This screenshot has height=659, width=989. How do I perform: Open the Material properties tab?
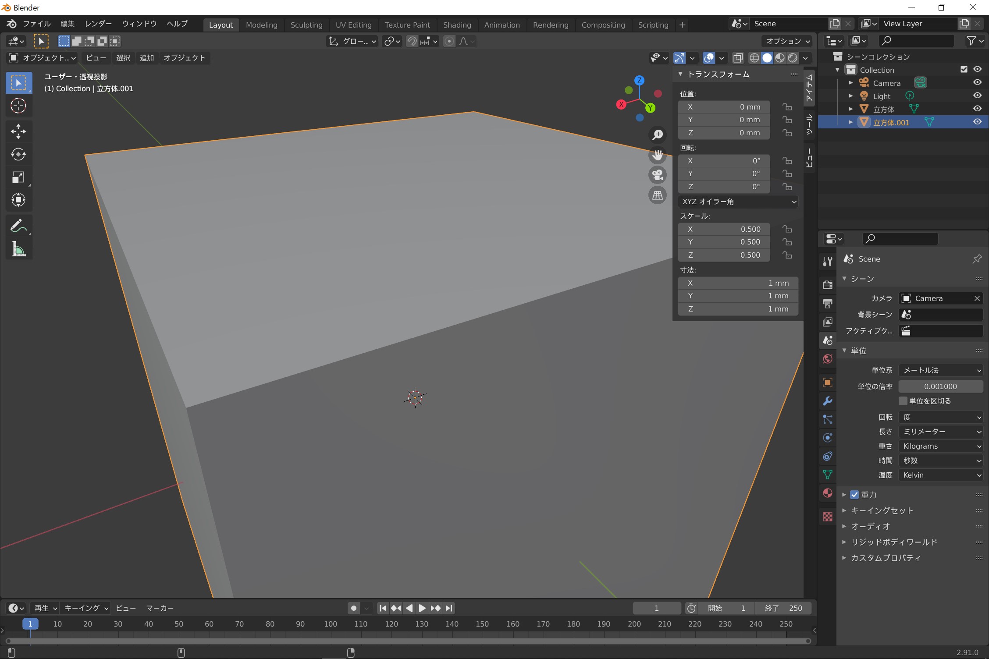pos(827,493)
